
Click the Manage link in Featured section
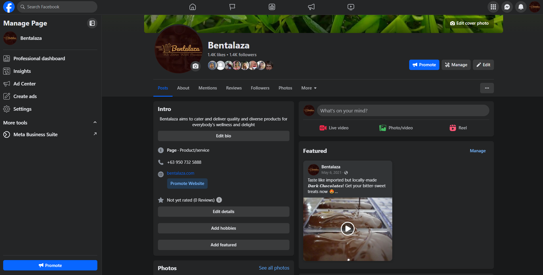click(478, 151)
